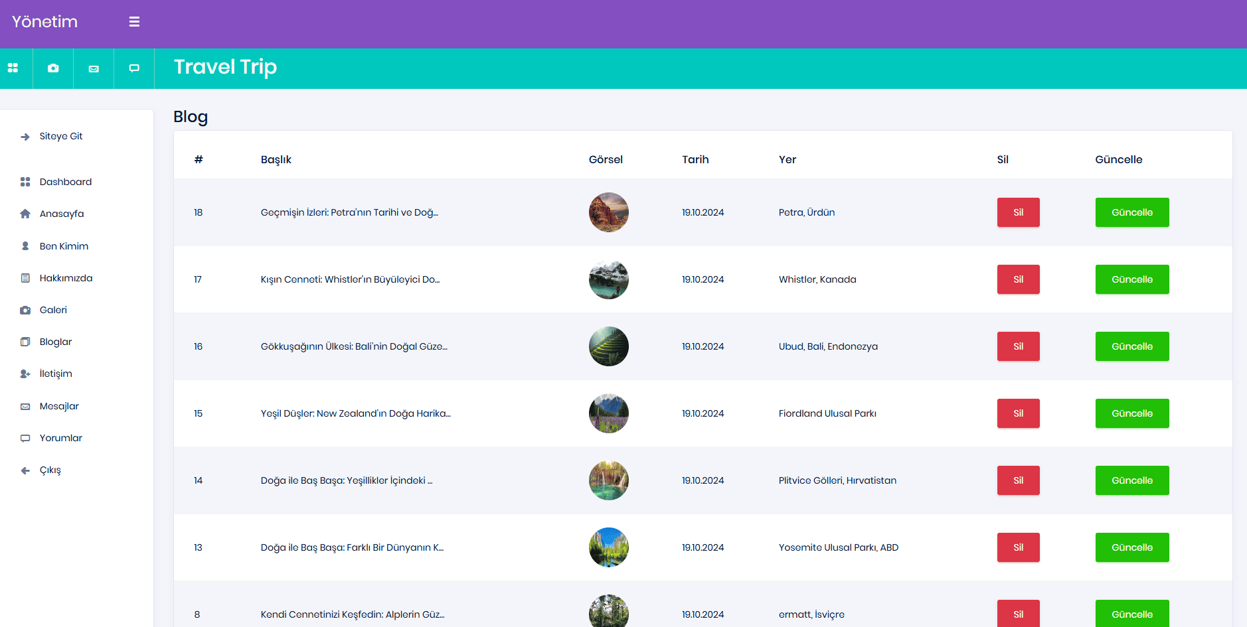The image size is (1247, 627).
Task: Go to Mesajlar in sidebar menu
Action: pos(59,406)
